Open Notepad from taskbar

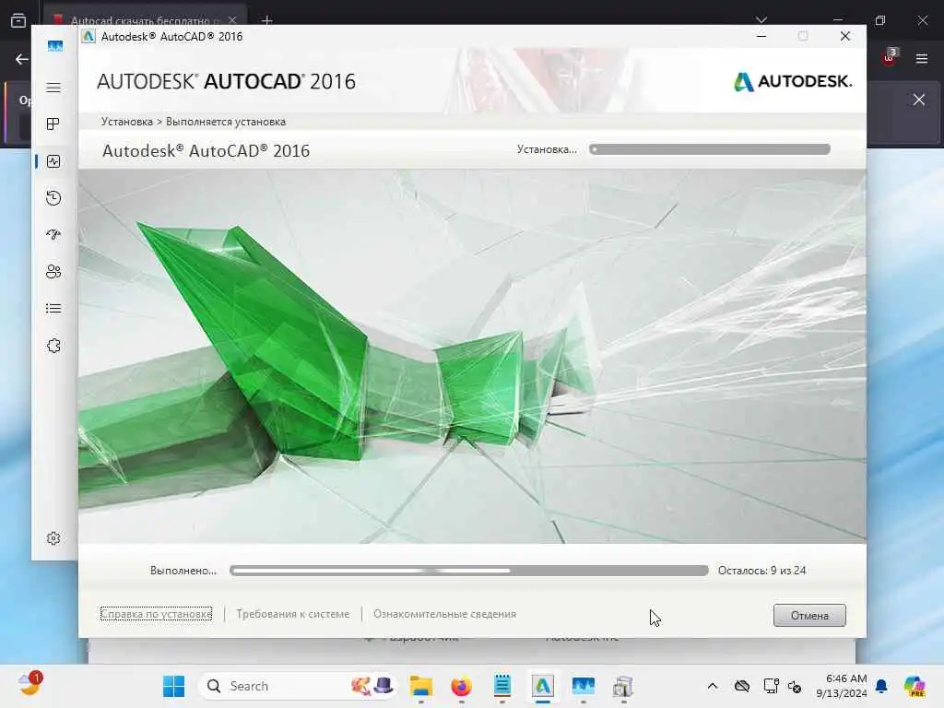502,686
